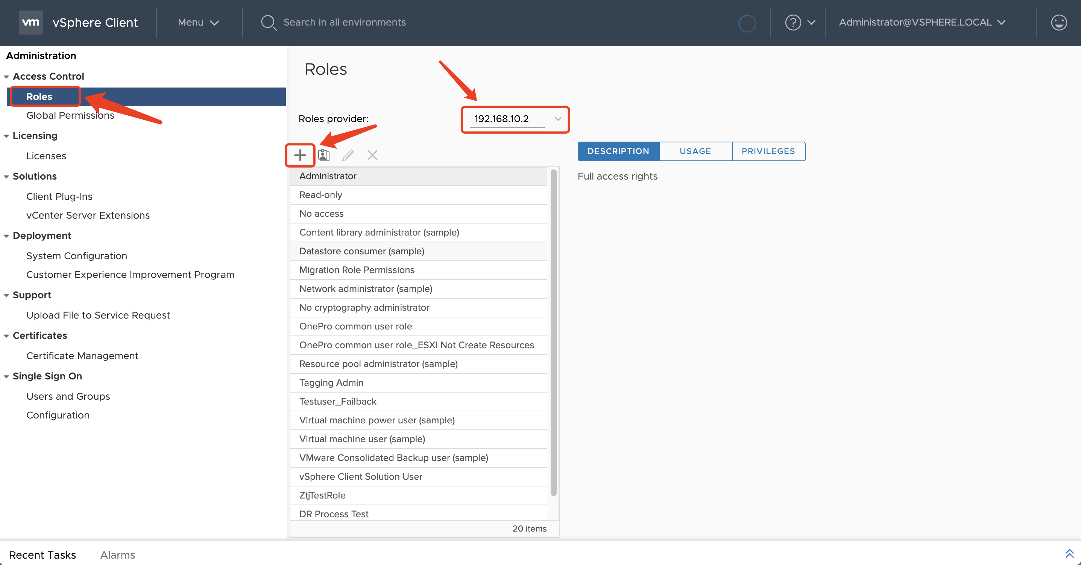The image size is (1081, 565).
Task: Collapse the Licensing section
Action: click(6, 136)
